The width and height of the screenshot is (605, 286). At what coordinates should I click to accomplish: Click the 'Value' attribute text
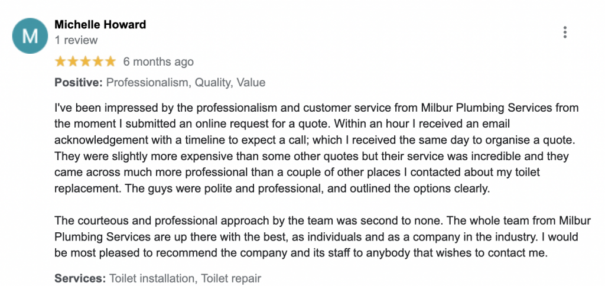[251, 82]
